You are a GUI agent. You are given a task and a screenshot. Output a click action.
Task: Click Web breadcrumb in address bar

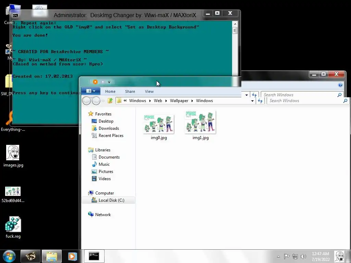[x=158, y=101]
